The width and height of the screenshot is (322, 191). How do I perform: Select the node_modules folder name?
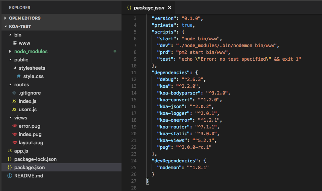tap(31, 51)
